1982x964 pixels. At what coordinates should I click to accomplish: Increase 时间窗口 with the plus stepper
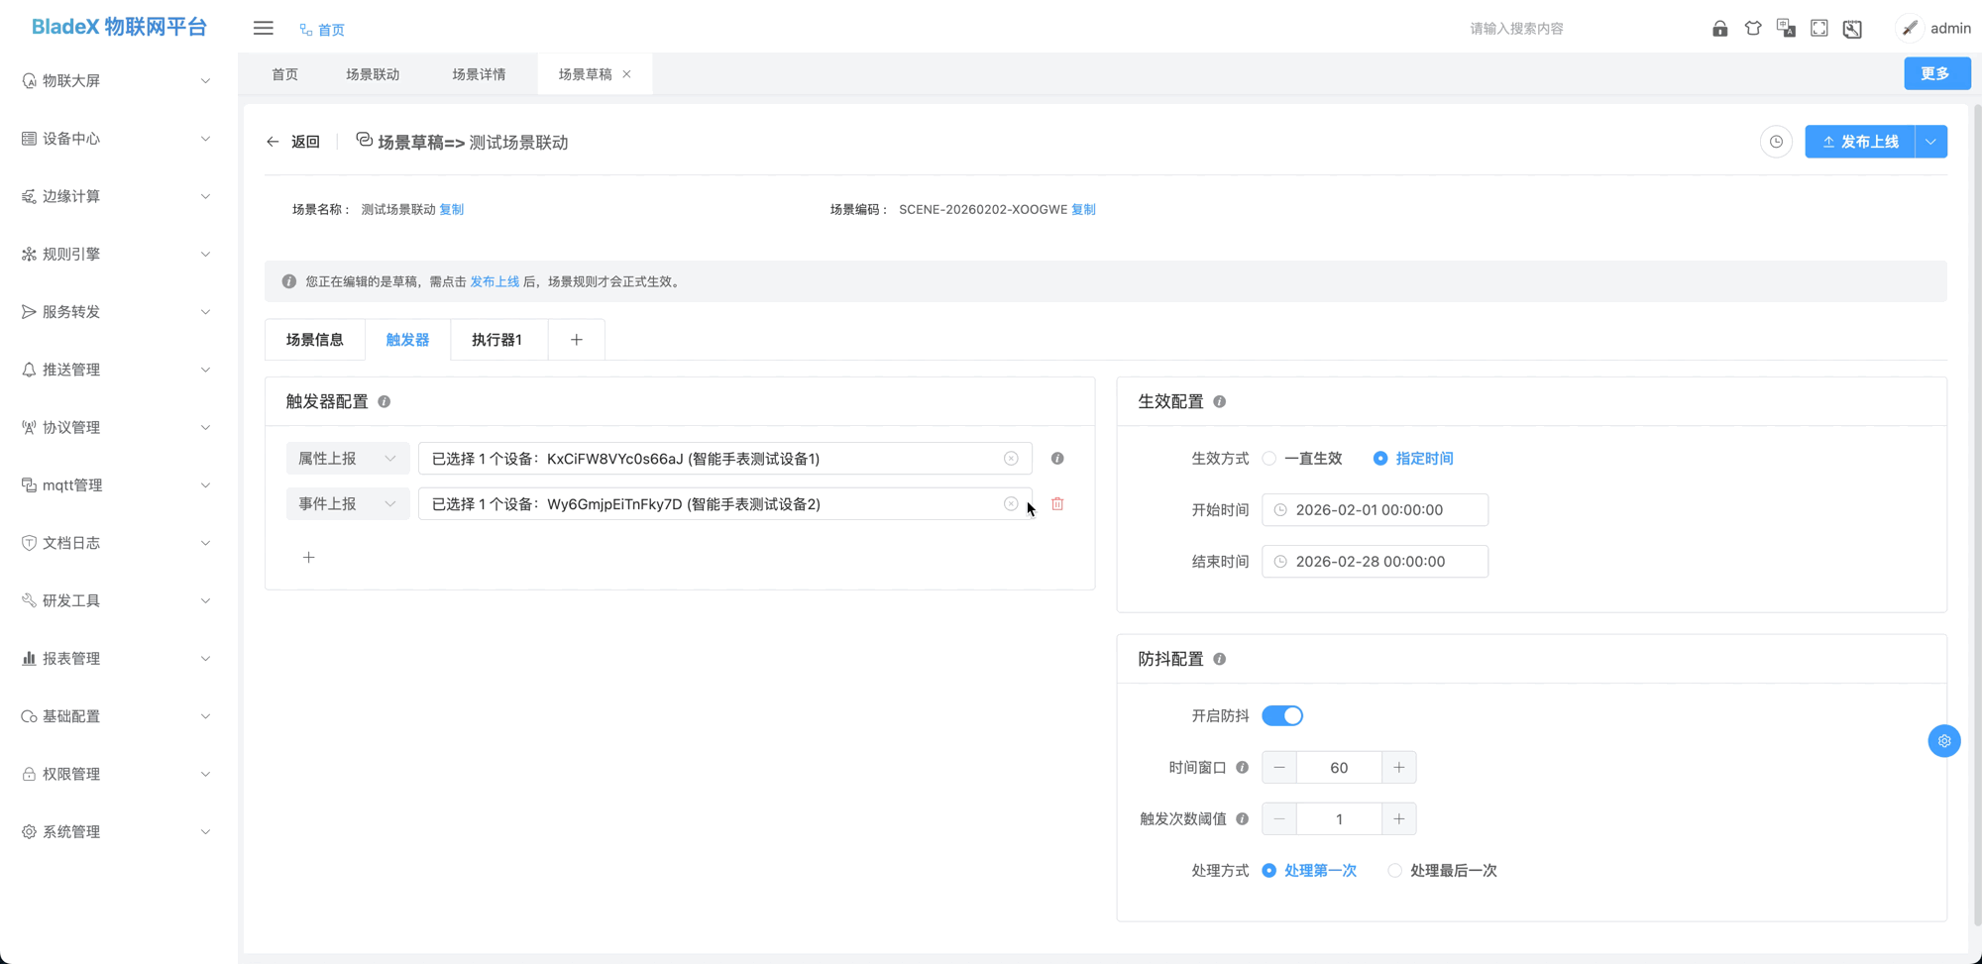tap(1398, 767)
